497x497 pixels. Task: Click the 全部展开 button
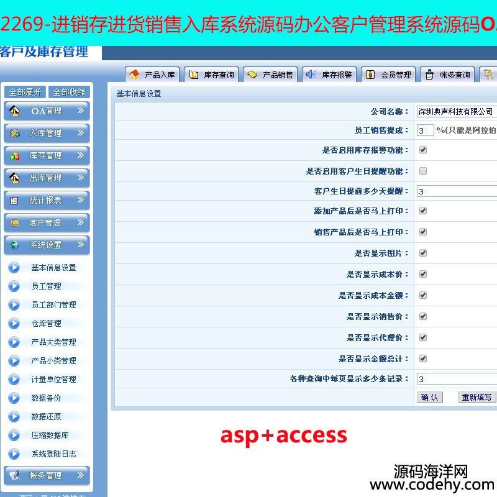tap(25, 92)
